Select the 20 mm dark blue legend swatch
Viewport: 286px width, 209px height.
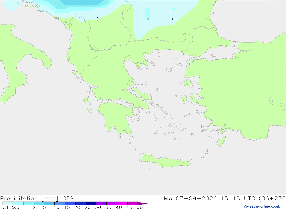pyautogui.click(x=80, y=203)
